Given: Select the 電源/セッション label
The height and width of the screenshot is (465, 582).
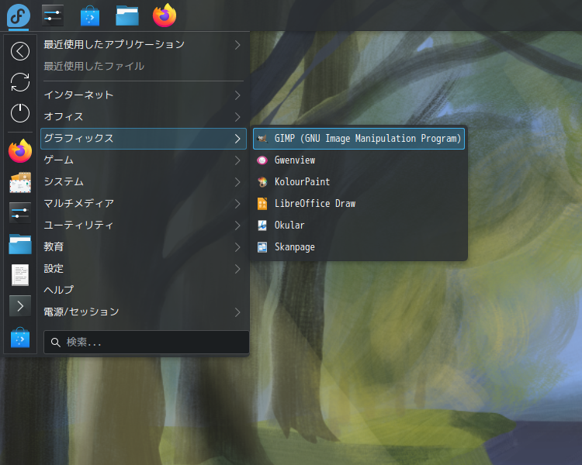Looking at the screenshot, I should point(81,312).
